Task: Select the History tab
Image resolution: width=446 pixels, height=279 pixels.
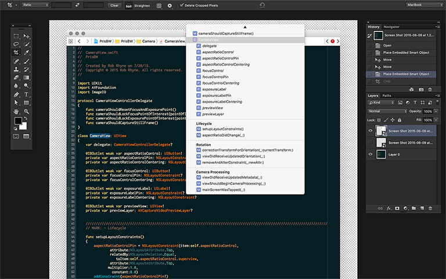Action: coord(373,27)
